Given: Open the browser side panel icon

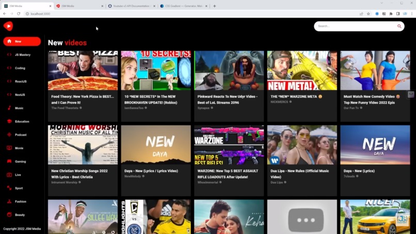Looking at the screenshot, I should tap(398, 14).
